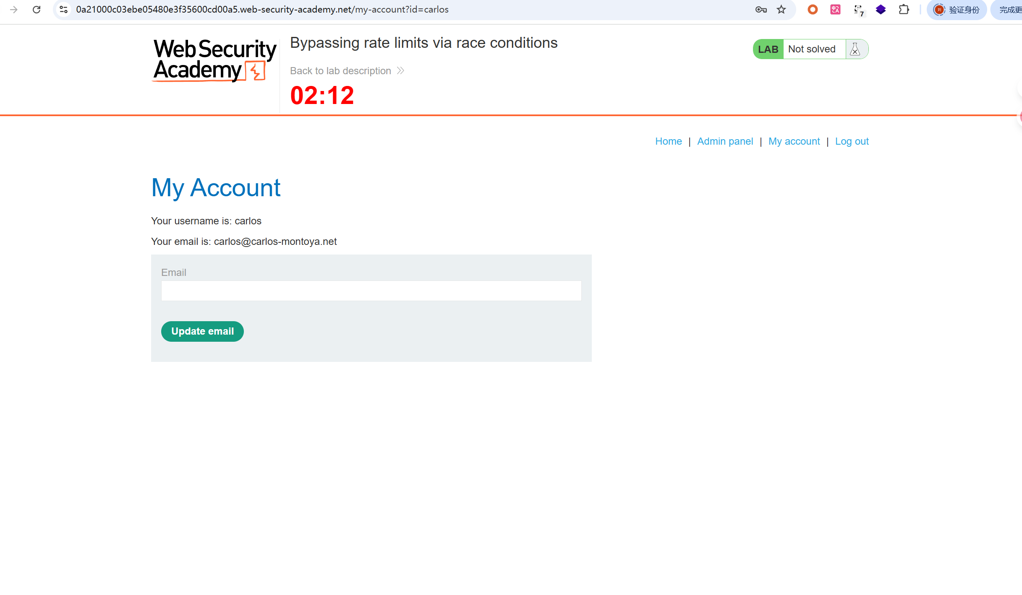The width and height of the screenshot is (1022, 595).
Task: Open the Extensions puzzle piece menu
Action: click(904, 10)
